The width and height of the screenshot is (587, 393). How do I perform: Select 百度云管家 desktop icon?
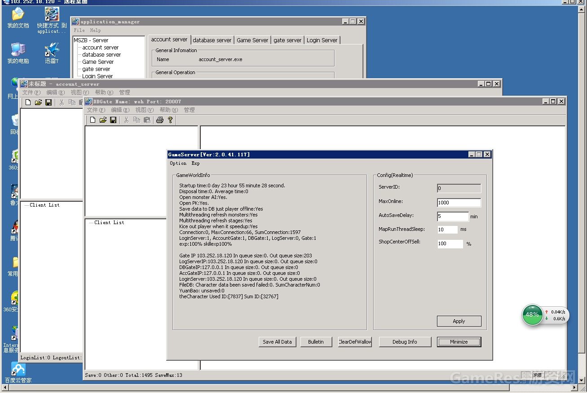(x=18, y=373)
